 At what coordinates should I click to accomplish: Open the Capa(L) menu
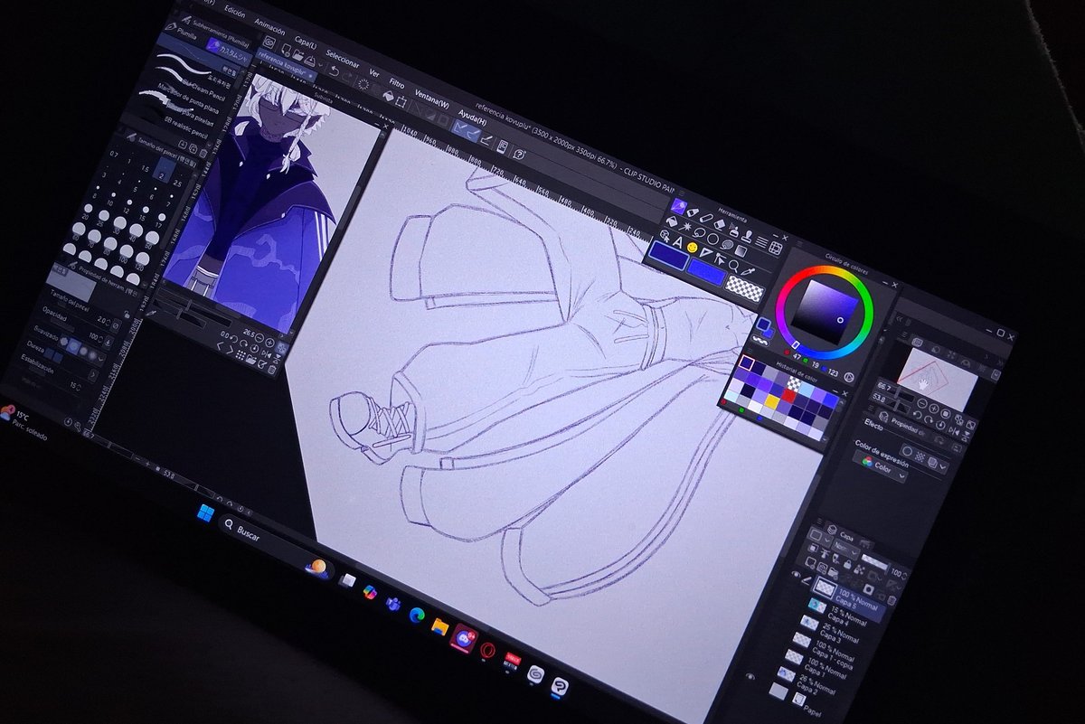pos(306,42)
